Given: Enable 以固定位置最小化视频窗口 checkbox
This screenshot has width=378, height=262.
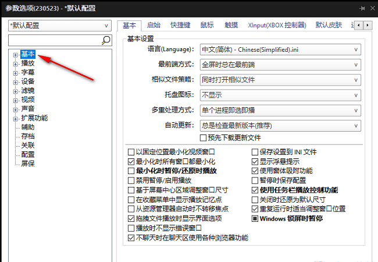Looking at the screenshot, I should pyautogui.click(x=131, y=152).
